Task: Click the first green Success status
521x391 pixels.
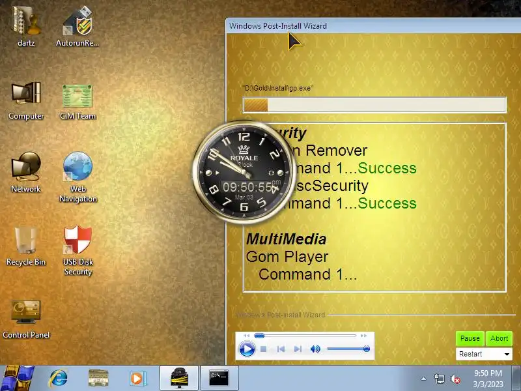Action: [x=387, y=168]
